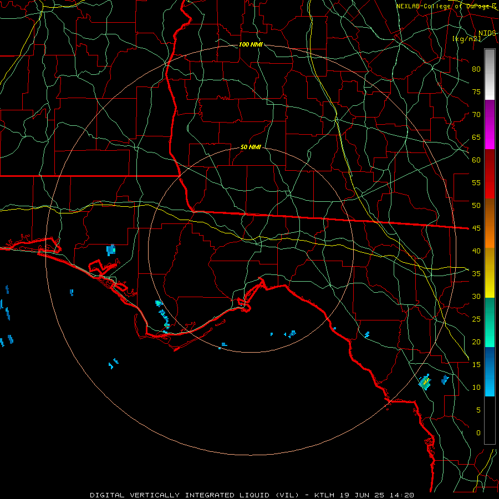499x499 pixels.
Task: Pick the magenta-purple 65–70 color scale segment
Action: (490, 125)
